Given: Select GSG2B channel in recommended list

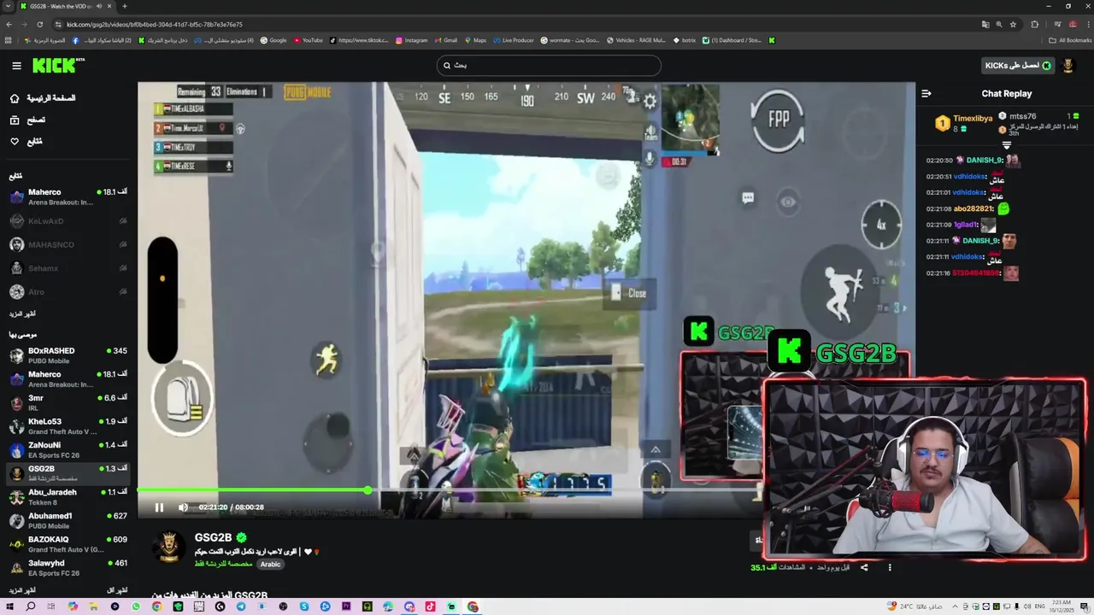Looking at the screenshot, I should point(68,473).
